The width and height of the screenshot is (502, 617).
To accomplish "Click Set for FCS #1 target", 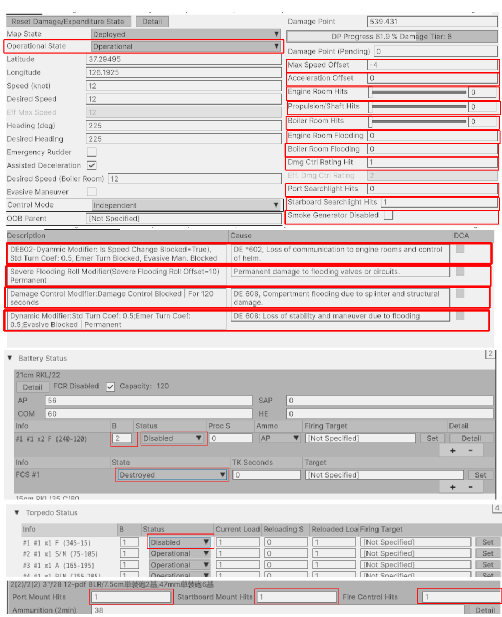I will 480,475.
